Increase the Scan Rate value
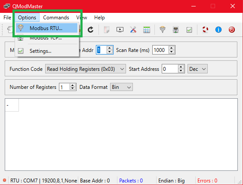The width and height of the screenshot is (243, 185). pos(172,48)
